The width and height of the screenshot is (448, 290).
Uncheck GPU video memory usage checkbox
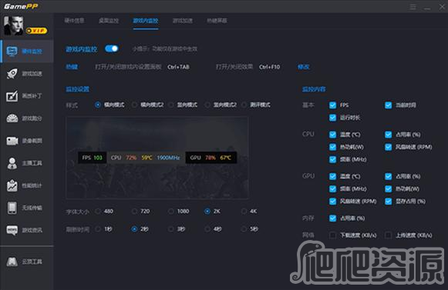389,202
